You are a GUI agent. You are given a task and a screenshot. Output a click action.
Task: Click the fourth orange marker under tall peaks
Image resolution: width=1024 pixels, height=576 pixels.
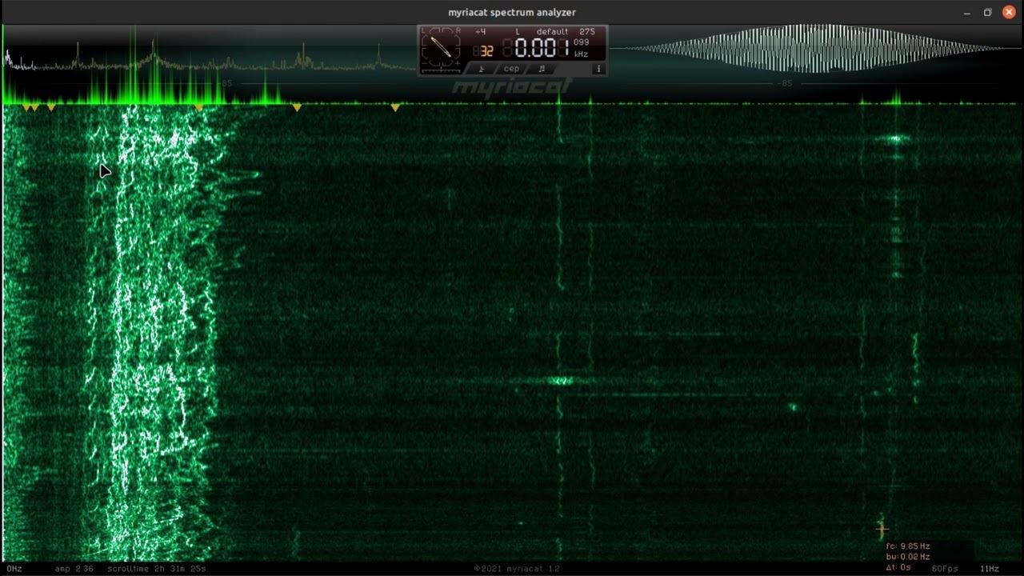(199, 107)
